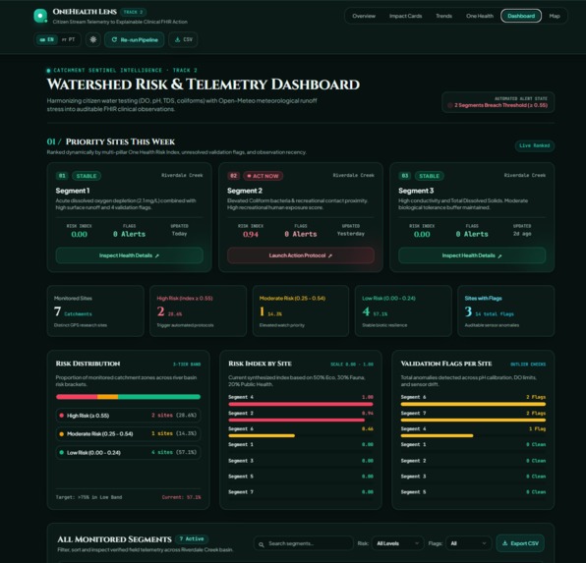The width and height of the screenshot is (586, 563).
Task: Click the OneHealth Lens logo icon
Action: [x=40, y=16]
